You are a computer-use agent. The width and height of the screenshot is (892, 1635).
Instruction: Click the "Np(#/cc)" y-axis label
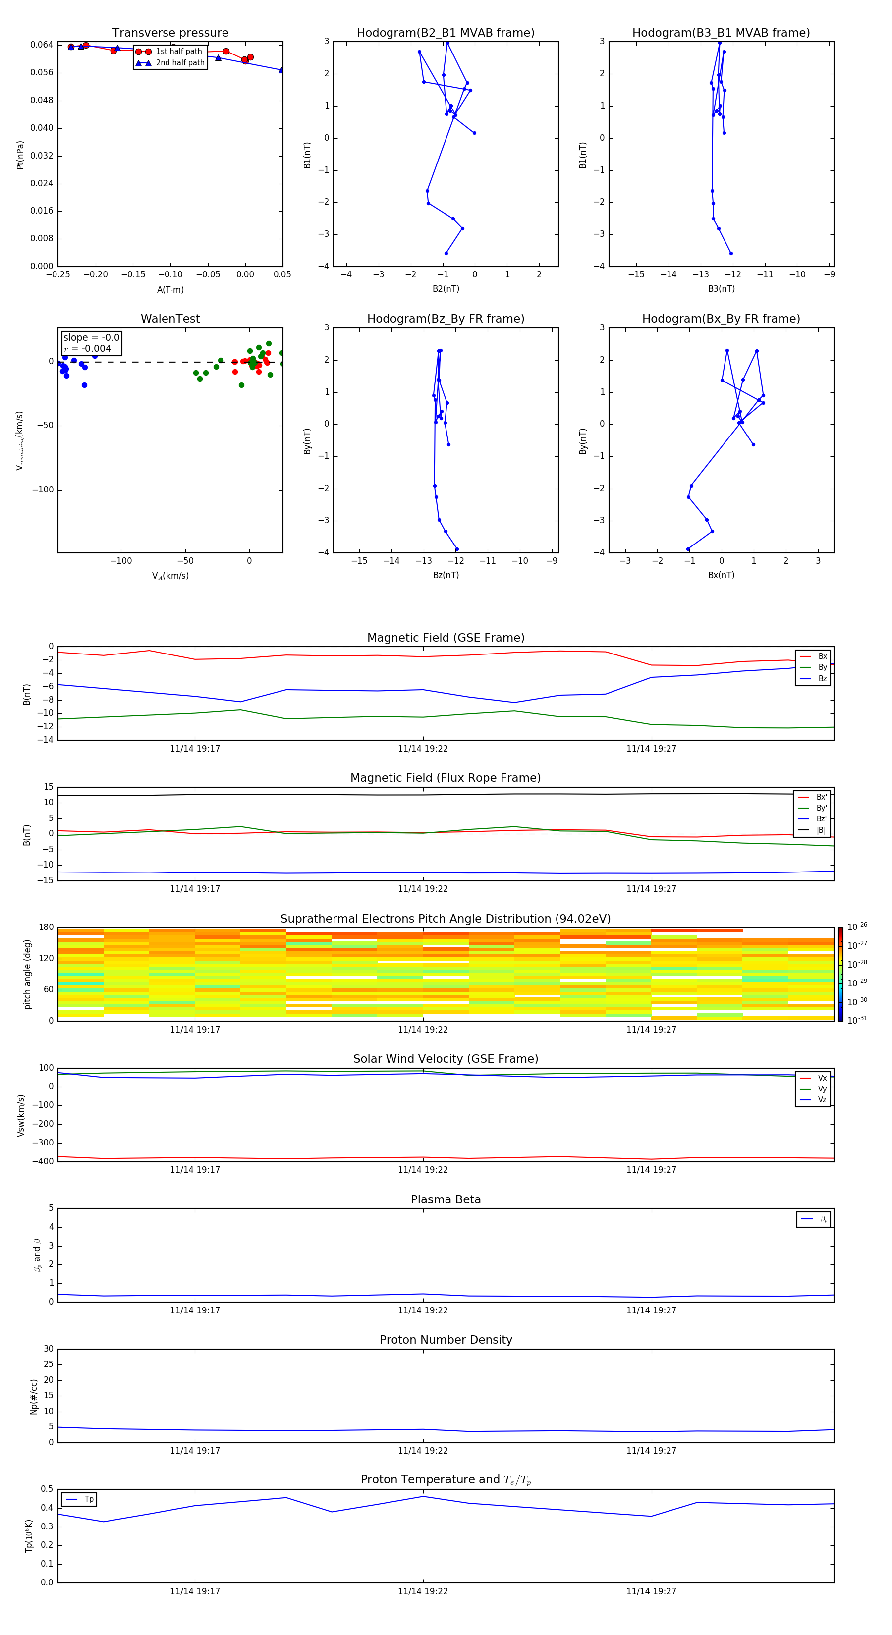click(34, 1396)
